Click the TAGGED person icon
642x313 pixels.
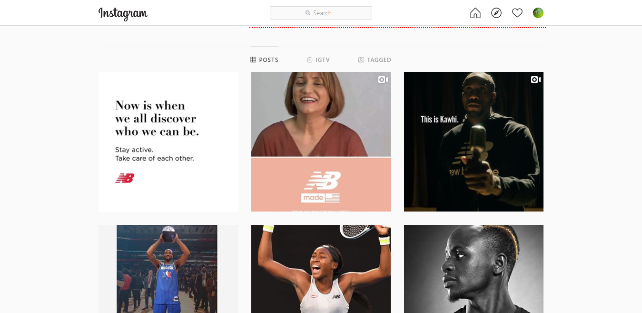(x=361, y=60)
